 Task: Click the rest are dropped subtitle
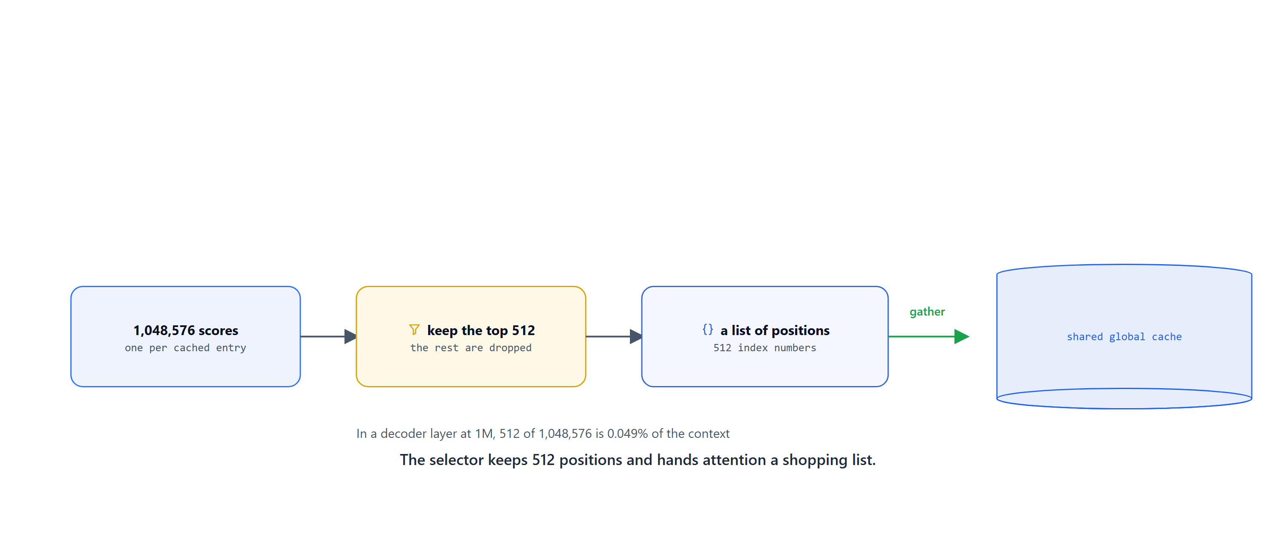point(471,348)
